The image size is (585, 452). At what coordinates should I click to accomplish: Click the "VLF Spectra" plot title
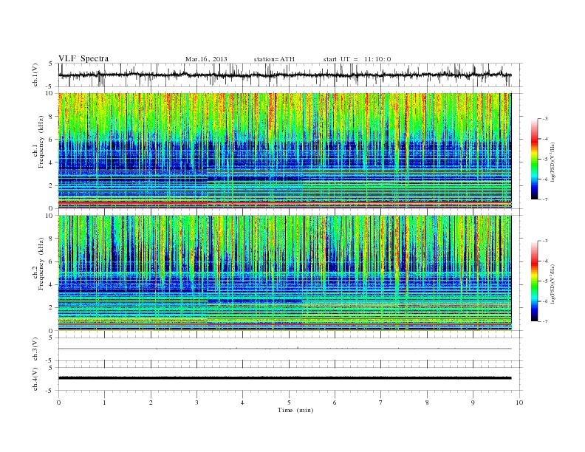83,58
